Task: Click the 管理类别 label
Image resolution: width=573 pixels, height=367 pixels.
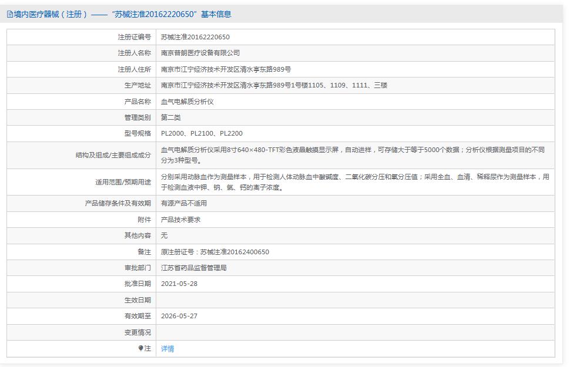Action: tap(138, 117)
